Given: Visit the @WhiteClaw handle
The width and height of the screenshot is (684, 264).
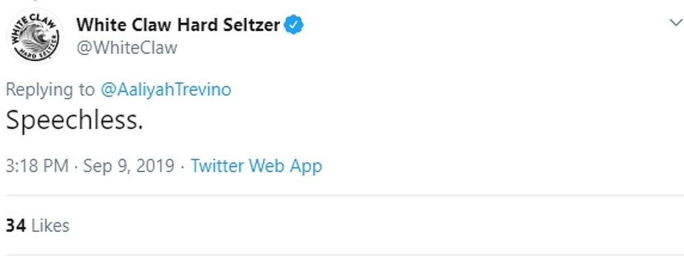Looking at the screenshot, I should pos(127,48).
